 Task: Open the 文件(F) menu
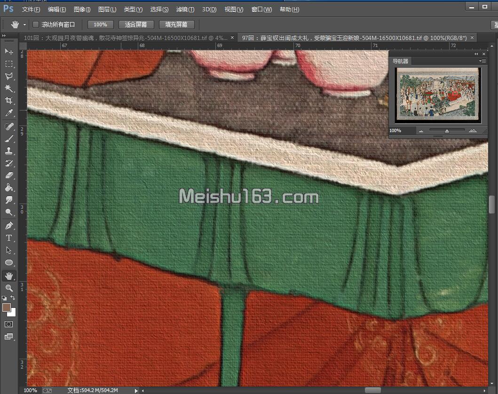point(31,9)
